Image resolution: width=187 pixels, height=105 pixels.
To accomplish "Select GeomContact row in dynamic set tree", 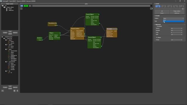I will [14, 51].
